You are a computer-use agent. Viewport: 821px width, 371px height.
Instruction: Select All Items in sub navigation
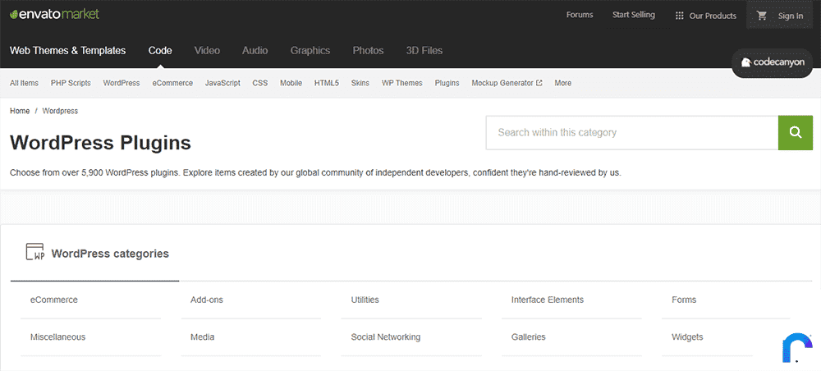click(24, 83)
